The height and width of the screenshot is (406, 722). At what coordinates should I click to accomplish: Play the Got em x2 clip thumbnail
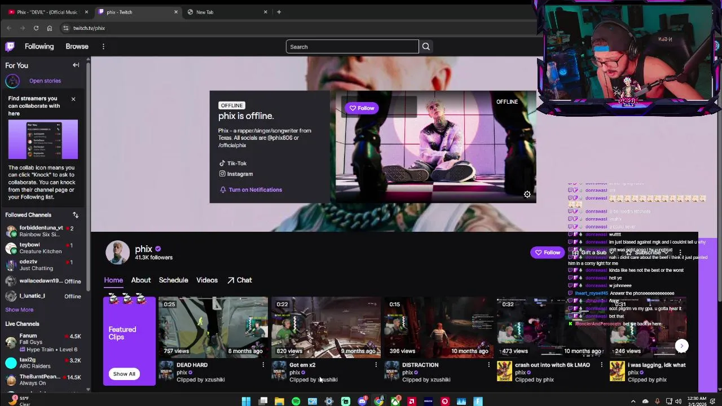coord(326,327)
